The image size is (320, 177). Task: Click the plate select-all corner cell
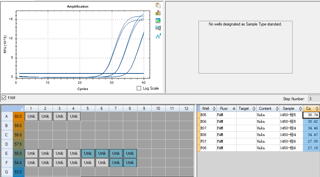click(13, 109)
